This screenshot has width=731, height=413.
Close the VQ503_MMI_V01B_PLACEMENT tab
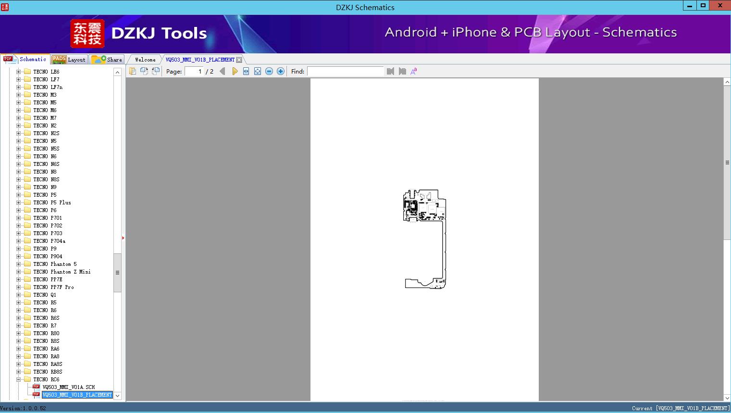tap(239, 60)
